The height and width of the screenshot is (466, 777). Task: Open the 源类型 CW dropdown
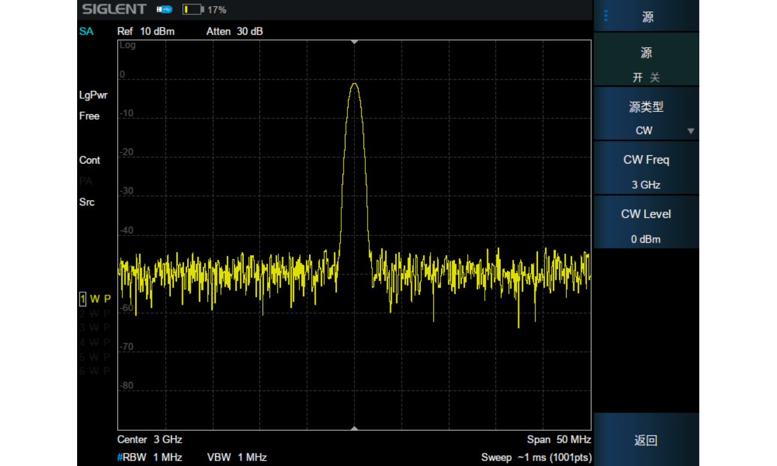pyautogui.click(x=646, y=114)
